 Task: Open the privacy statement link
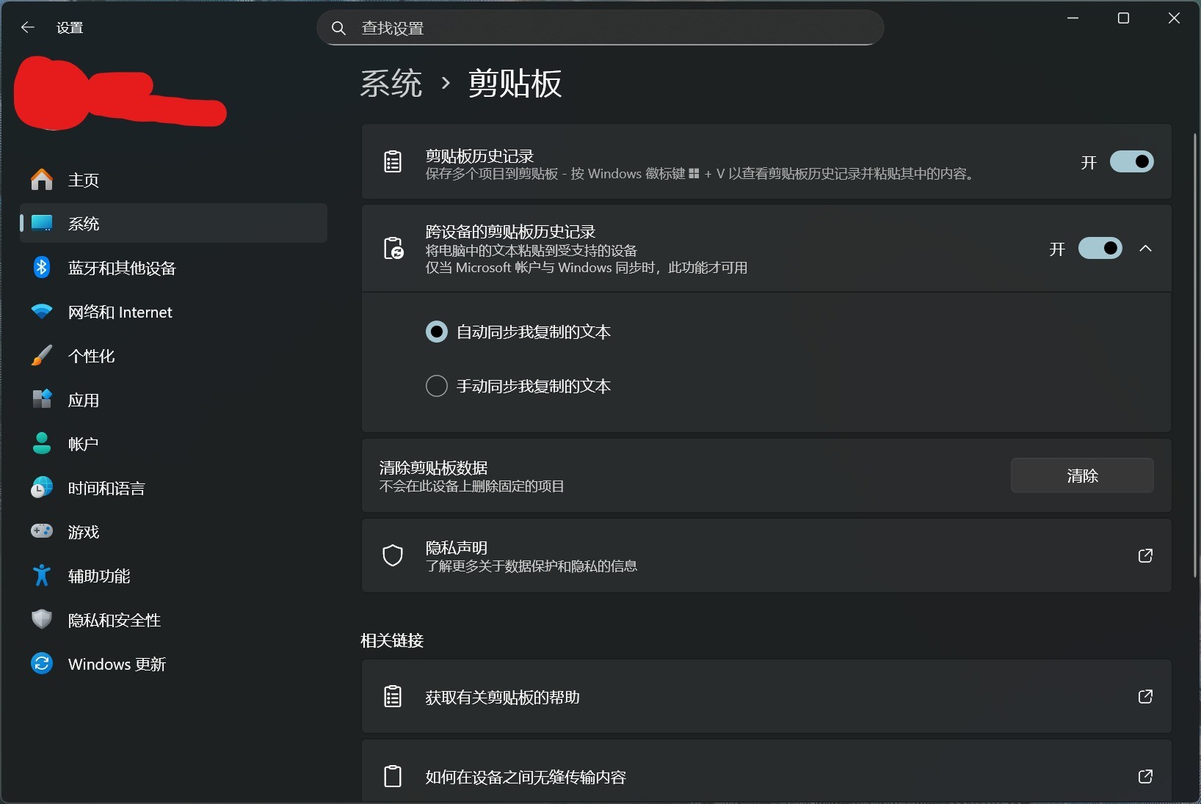pos(1144,556)
